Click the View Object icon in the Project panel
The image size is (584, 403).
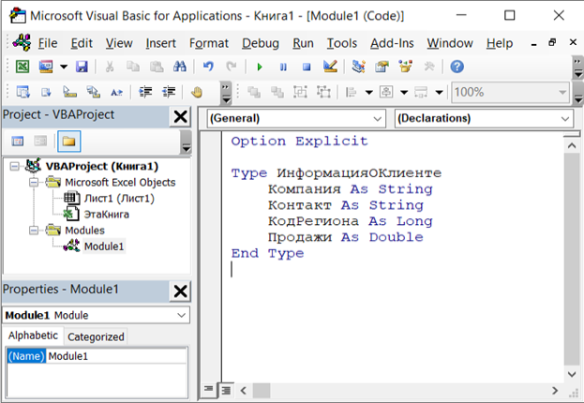point(40,142)
